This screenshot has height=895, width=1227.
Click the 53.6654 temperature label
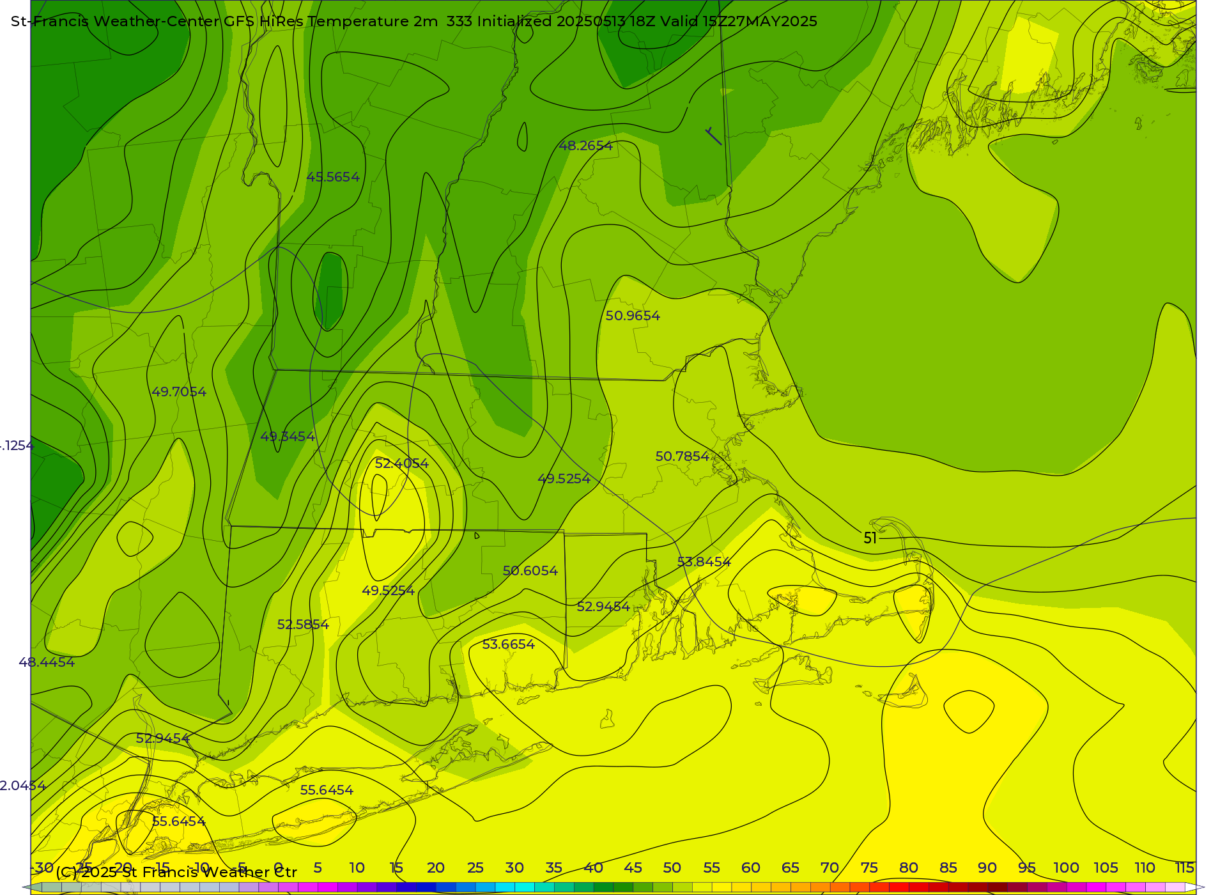(509, 644)
